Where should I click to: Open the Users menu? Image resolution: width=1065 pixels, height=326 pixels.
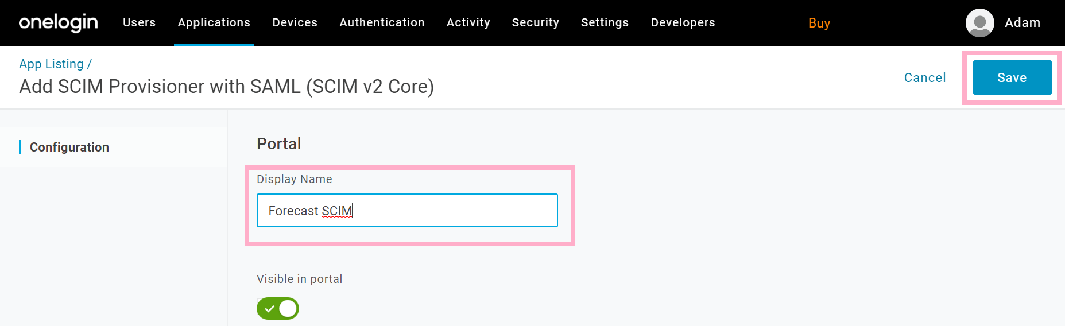coord(139,22)
